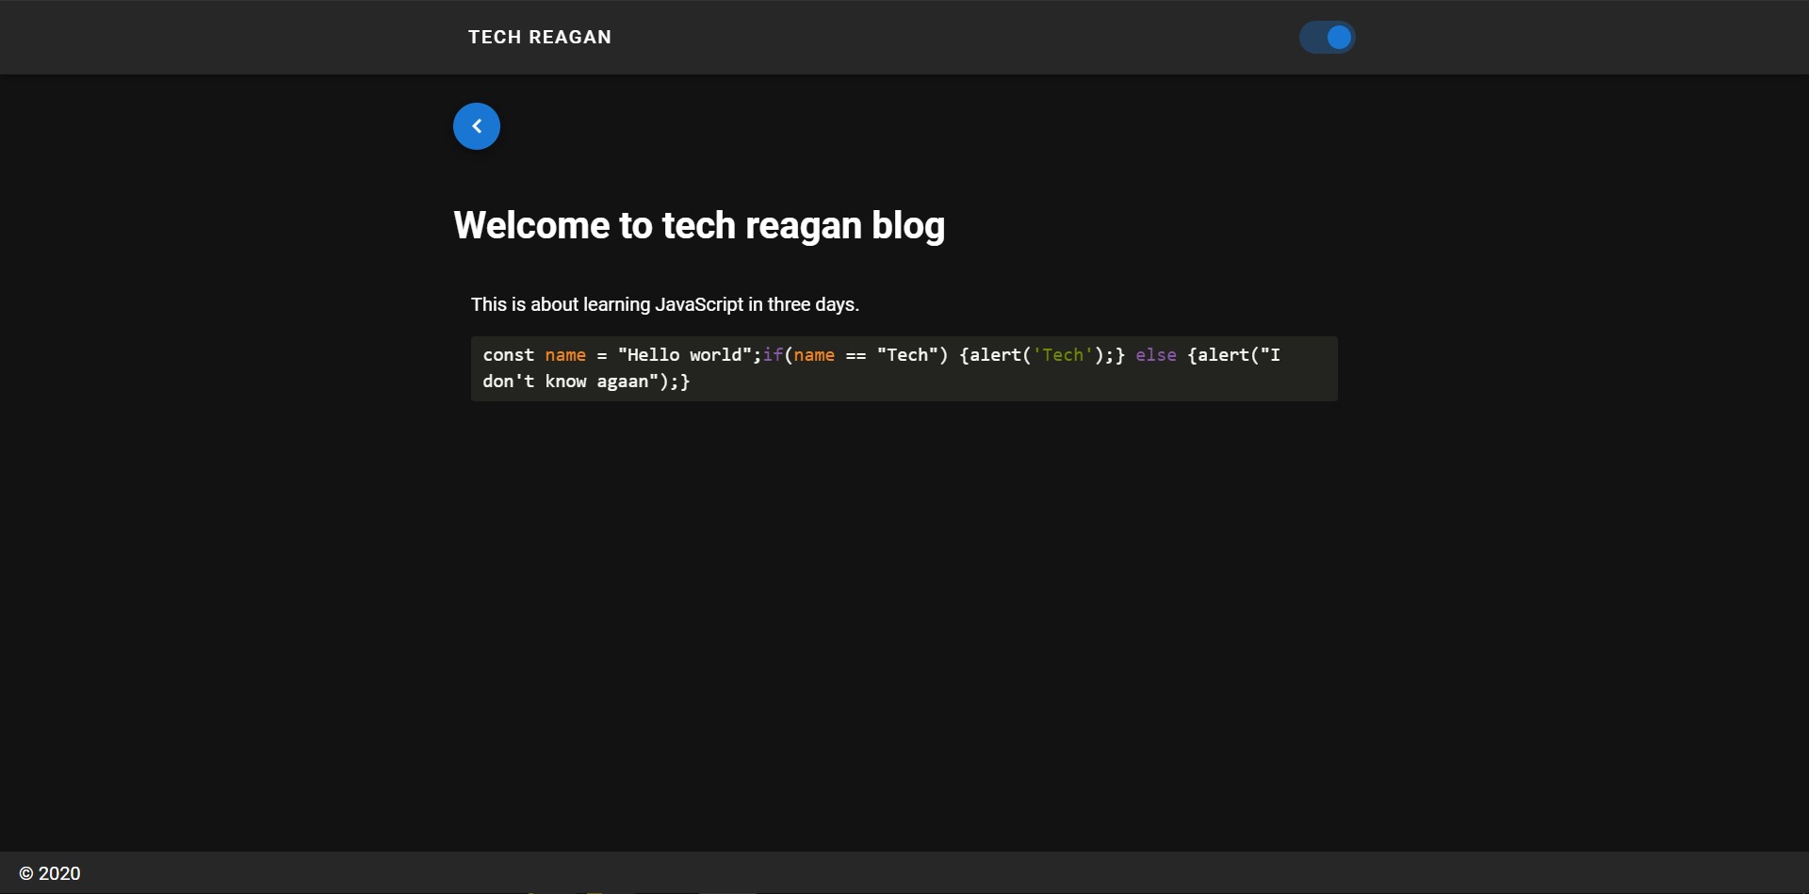Click the blue back arrow button
The image size is (1809, 894).
477,126
